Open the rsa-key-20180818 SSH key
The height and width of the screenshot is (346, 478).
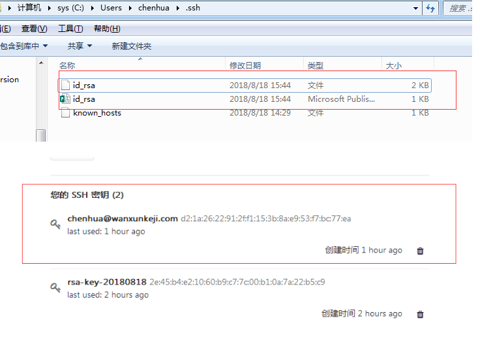pos(107,282)
